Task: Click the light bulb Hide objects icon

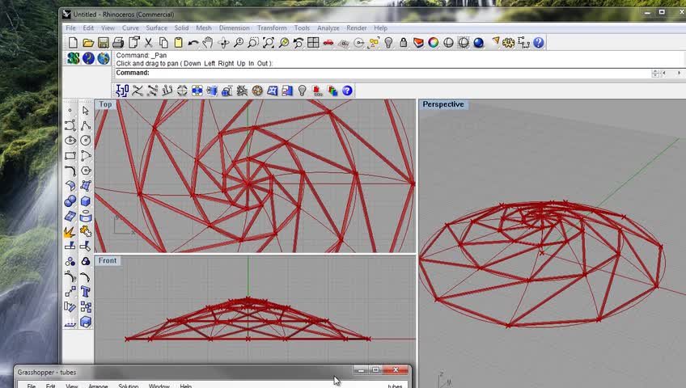Action: [388, 42]
